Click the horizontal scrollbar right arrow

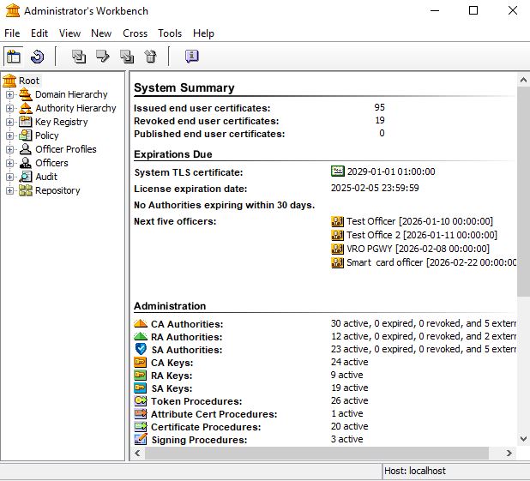[510, 454]
